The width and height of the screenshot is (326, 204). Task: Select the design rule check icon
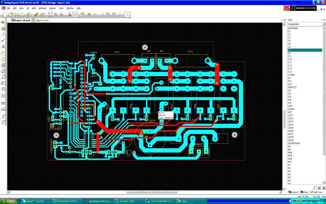pyautogui.click(x=3, y=109)
